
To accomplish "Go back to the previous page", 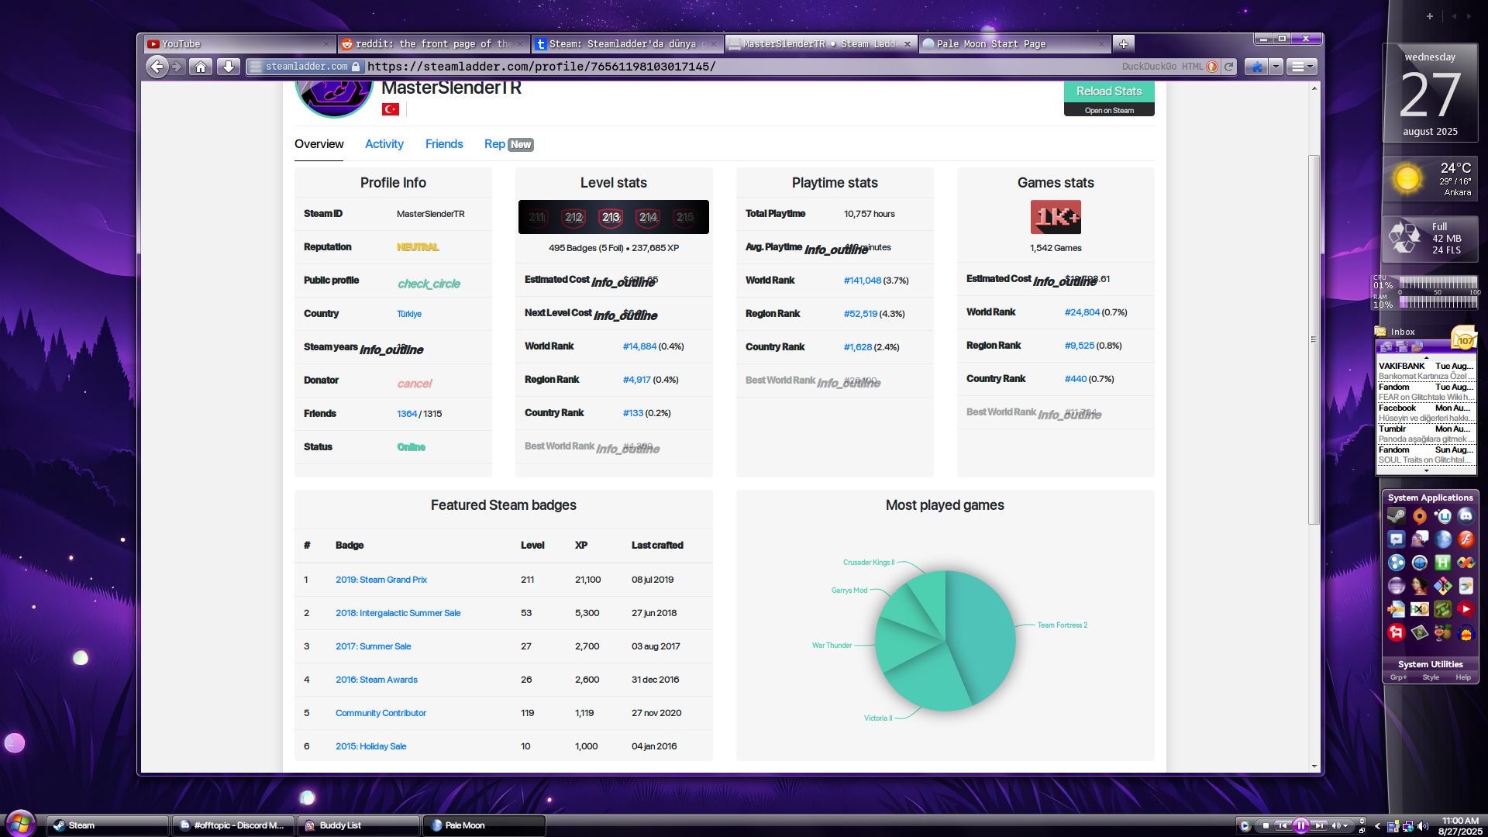I will [x=157, y=67].
